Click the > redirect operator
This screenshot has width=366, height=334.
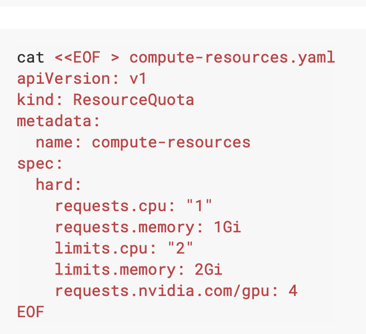115,58
